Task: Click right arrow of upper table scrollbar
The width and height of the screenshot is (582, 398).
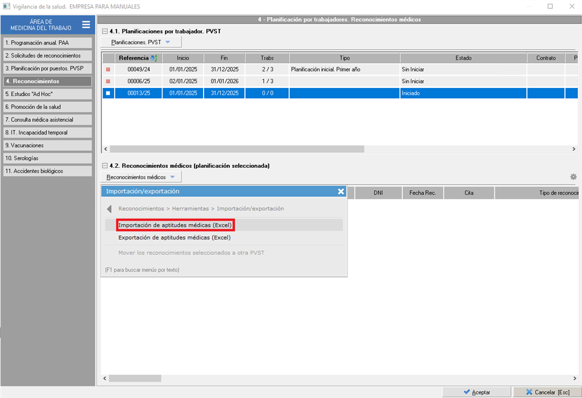Action: [574, 149]
